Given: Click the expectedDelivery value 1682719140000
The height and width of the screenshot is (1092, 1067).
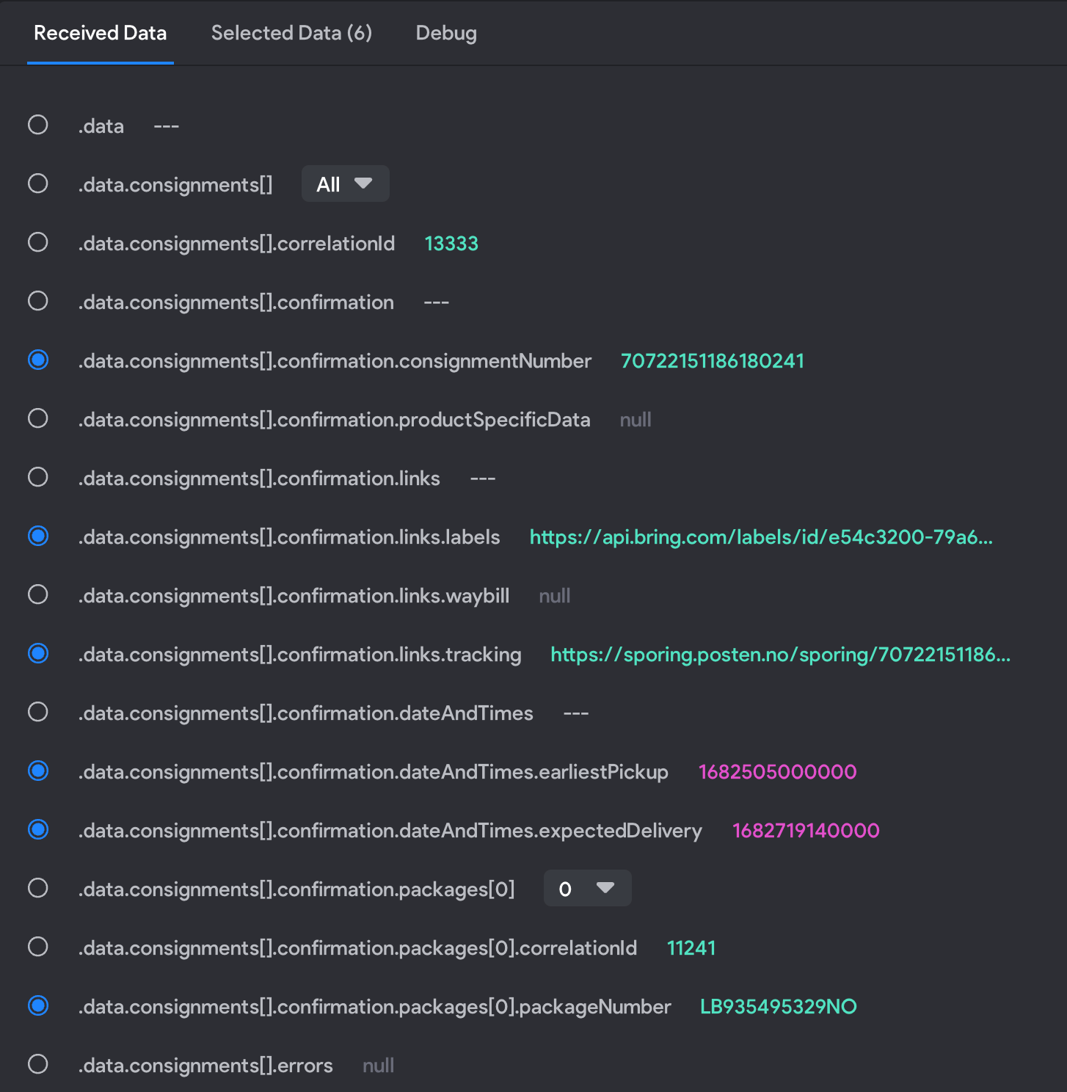Looking at the screenshot, I should [x=806, y=831].
